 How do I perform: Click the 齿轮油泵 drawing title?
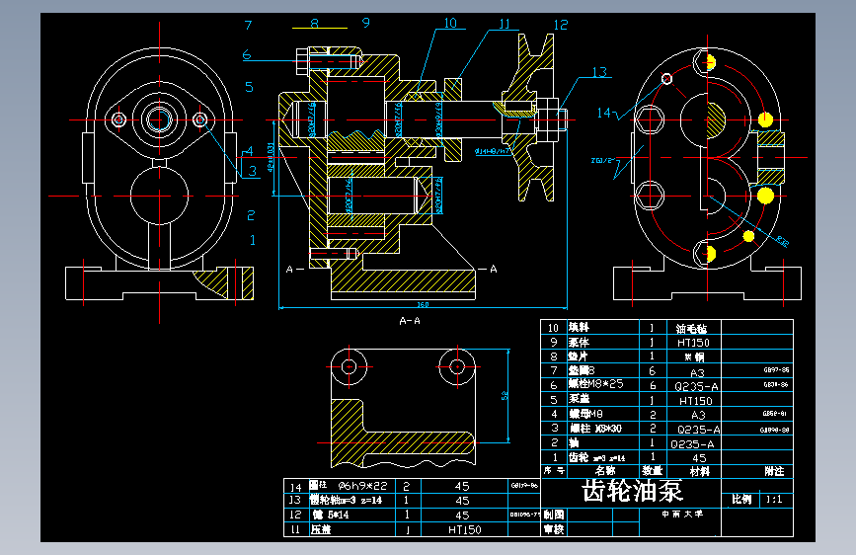coord(633,490)
